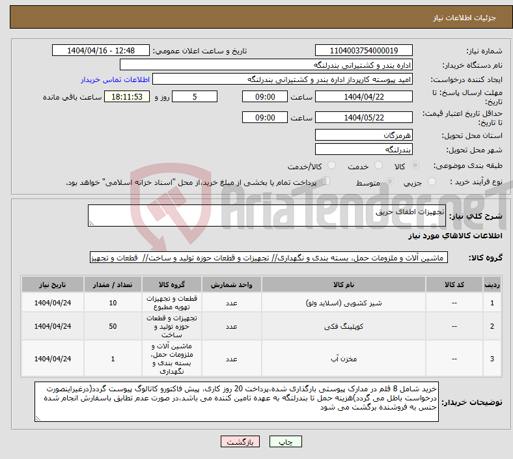Click the response deadline time field 09:00
Viewport: 513px width, 459px height.
click(x=265, y=97)
